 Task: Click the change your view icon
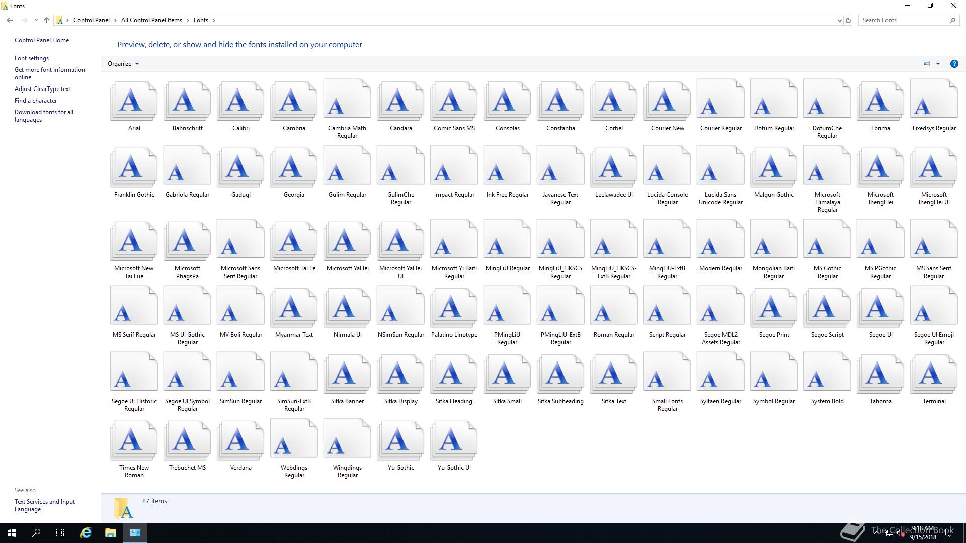[x=926, y=64]
